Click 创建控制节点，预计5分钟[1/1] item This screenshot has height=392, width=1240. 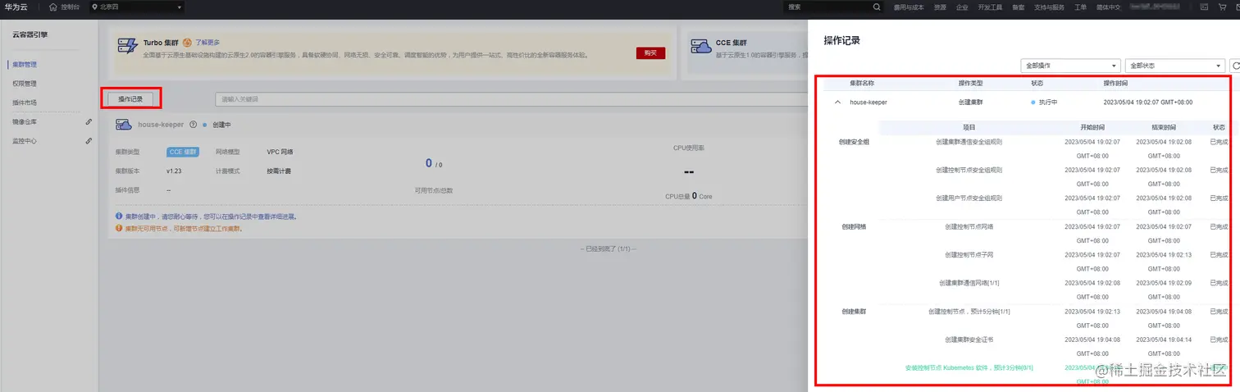tap(969, 311)
